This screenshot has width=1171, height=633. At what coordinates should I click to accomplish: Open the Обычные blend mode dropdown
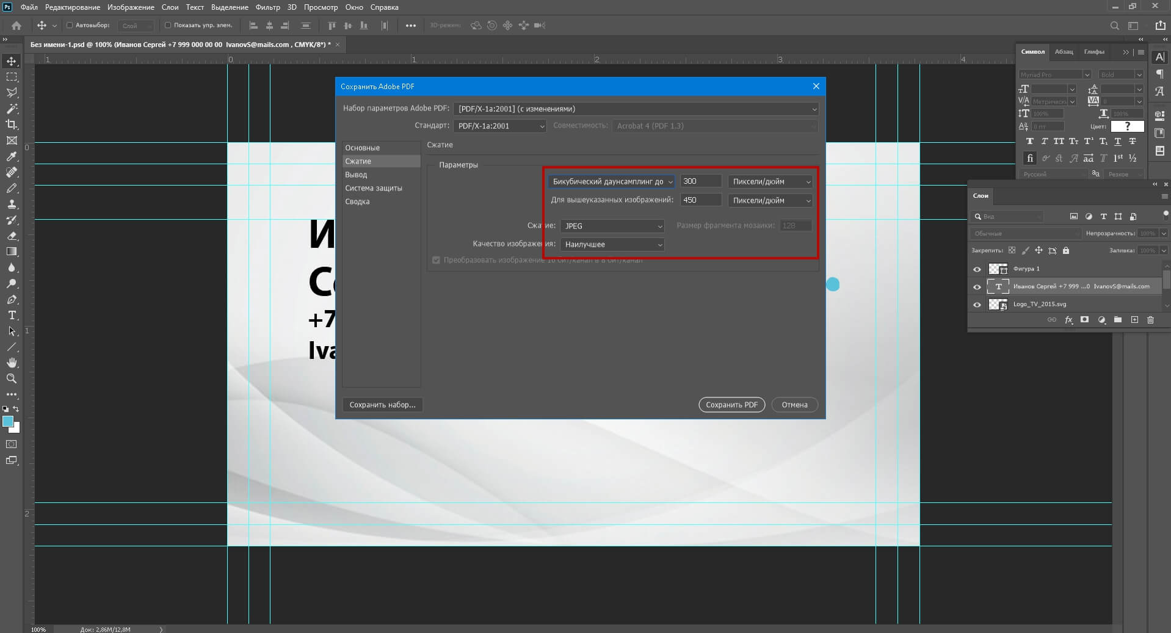pyautogui.click(x=1026, y=233)
